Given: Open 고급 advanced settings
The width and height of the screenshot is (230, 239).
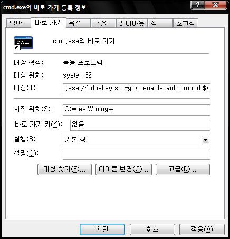Looking at the screenshot, I should click(183, 169).
